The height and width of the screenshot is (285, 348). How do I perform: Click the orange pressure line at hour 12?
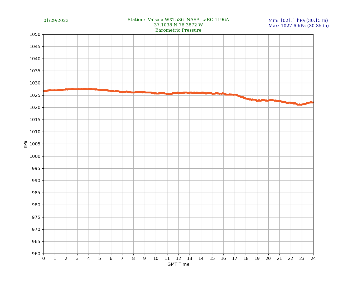click(178, 93)
